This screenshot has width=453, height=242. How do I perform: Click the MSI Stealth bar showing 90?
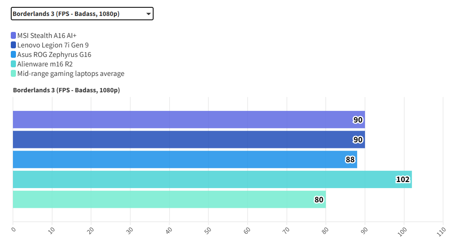tap(181, 119)
